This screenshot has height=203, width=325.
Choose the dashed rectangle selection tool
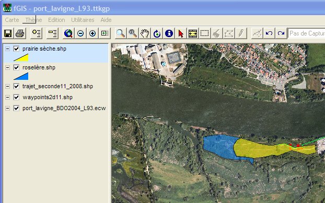tap(205, 33)
